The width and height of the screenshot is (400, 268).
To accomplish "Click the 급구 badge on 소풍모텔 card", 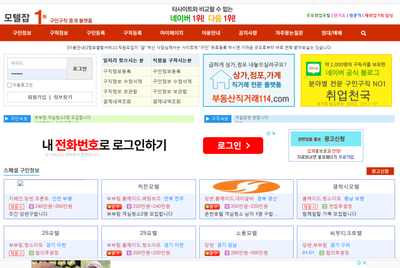I will pyautogui.click(x=212, y=253).
